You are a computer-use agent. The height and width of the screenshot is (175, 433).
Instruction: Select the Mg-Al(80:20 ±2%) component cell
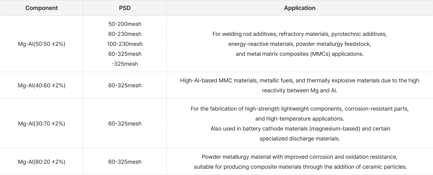pyautogui.click(x=42, y=162)
